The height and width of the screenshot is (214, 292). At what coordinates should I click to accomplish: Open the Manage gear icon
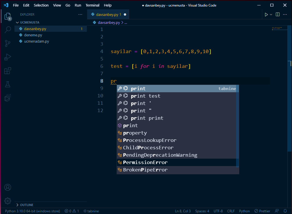click(x=8, y=201)
